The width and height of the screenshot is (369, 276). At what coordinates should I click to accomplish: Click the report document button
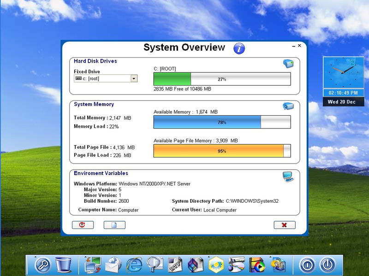click(x=114, y=225)
